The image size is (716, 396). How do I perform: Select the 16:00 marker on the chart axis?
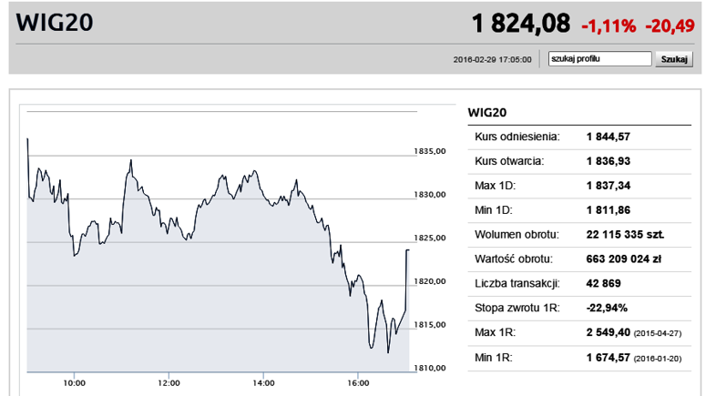pyautogui.click(x=358, y=383)
